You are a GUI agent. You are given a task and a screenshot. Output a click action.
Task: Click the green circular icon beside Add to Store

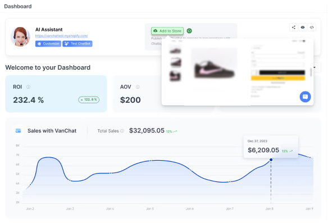tap(189, 31)
